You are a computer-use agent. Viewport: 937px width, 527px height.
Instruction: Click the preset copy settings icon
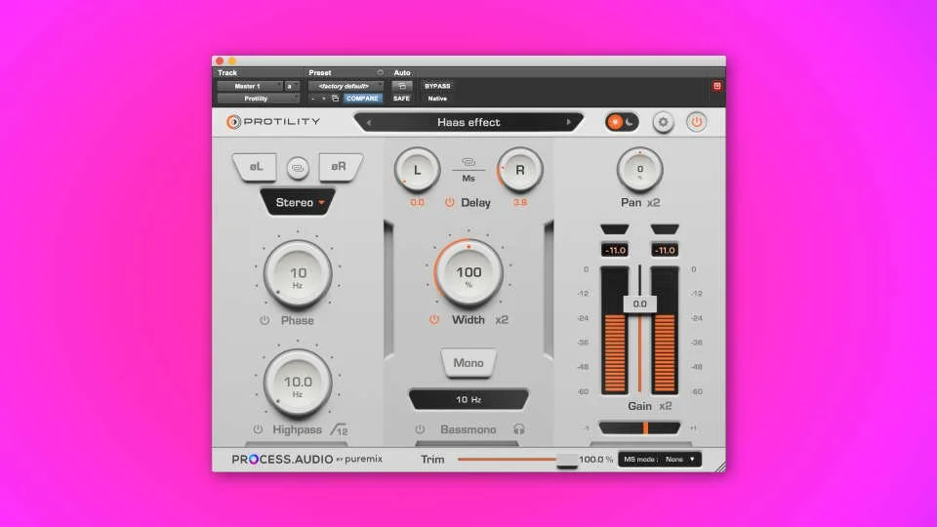coord(335,99)
